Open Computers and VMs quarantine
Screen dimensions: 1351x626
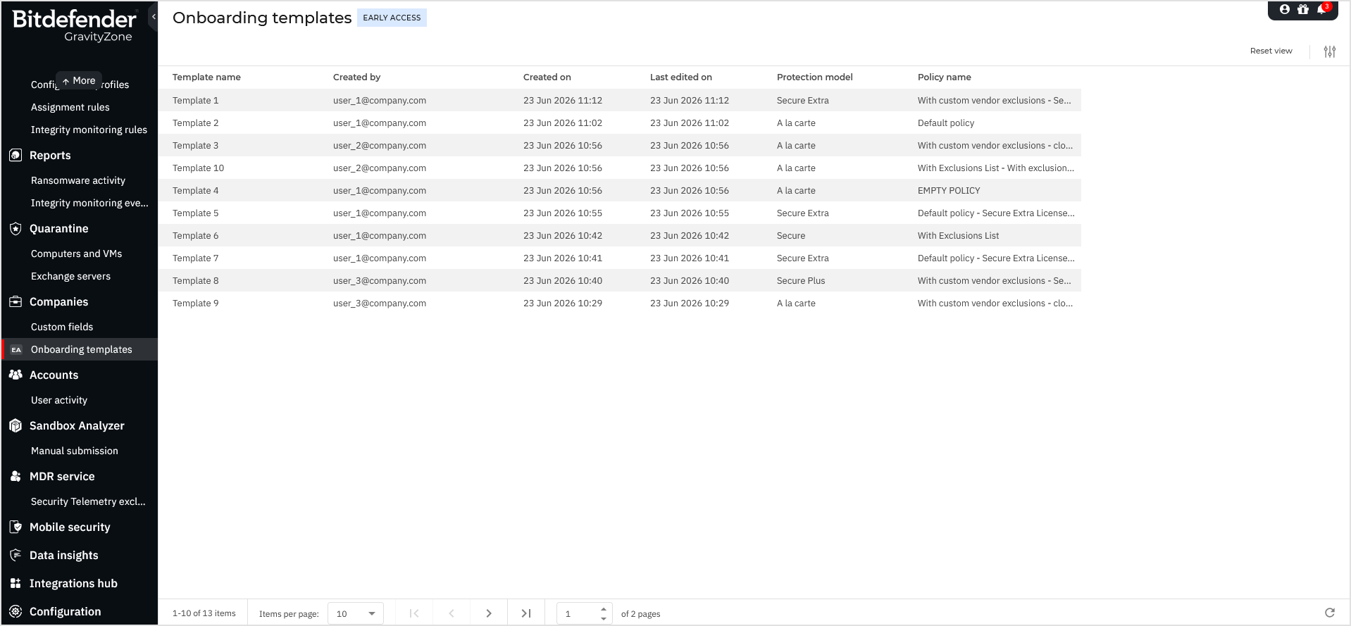pyautogui.click(x=76, y=253)
